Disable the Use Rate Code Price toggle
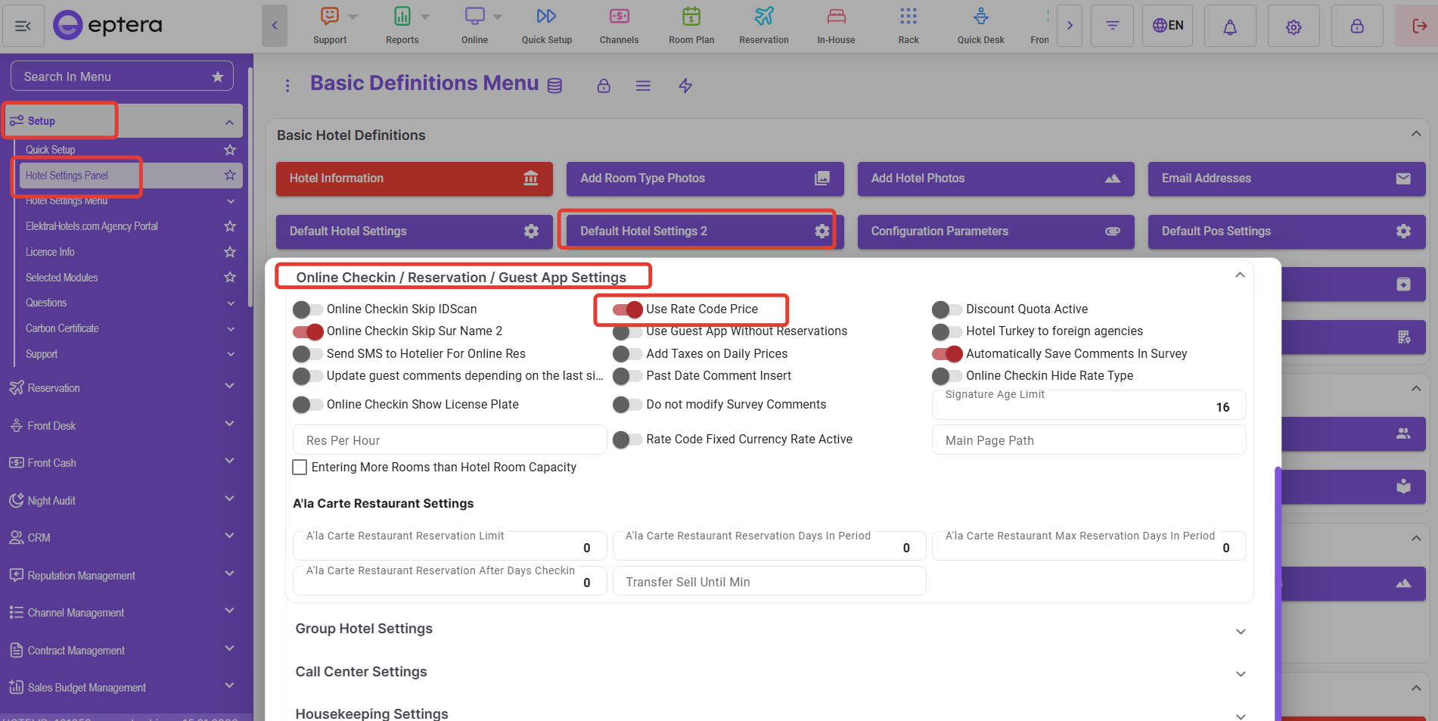This screenshot has width=1438, height=721. (628, 309)
